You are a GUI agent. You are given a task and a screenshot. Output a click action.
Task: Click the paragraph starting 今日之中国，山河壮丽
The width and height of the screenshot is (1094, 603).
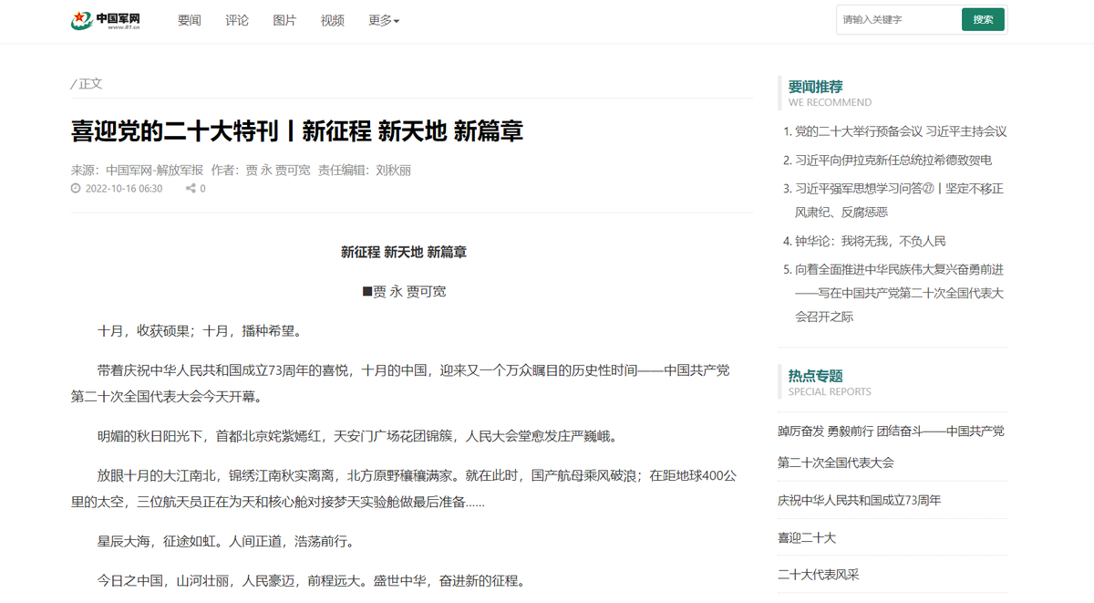click(311, 580)
